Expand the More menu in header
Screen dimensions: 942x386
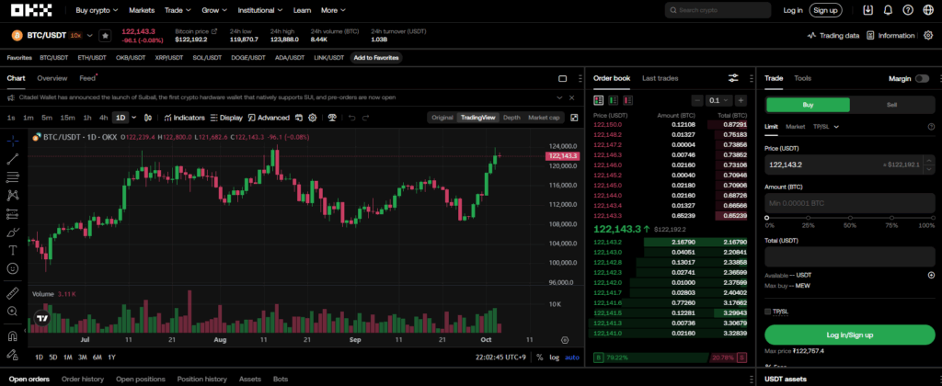[x=332, y=10]
